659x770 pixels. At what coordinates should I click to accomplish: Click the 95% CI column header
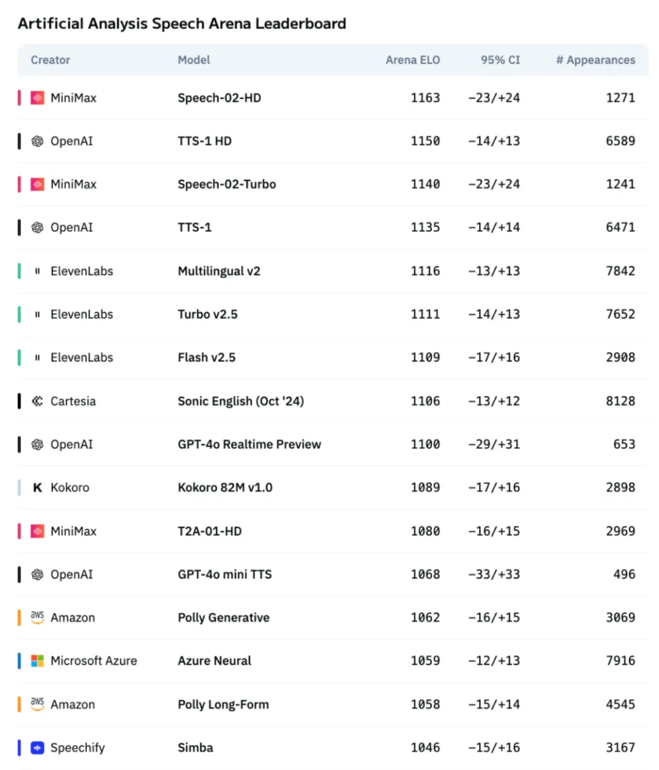pyautogui.click(x=500, y=60)
